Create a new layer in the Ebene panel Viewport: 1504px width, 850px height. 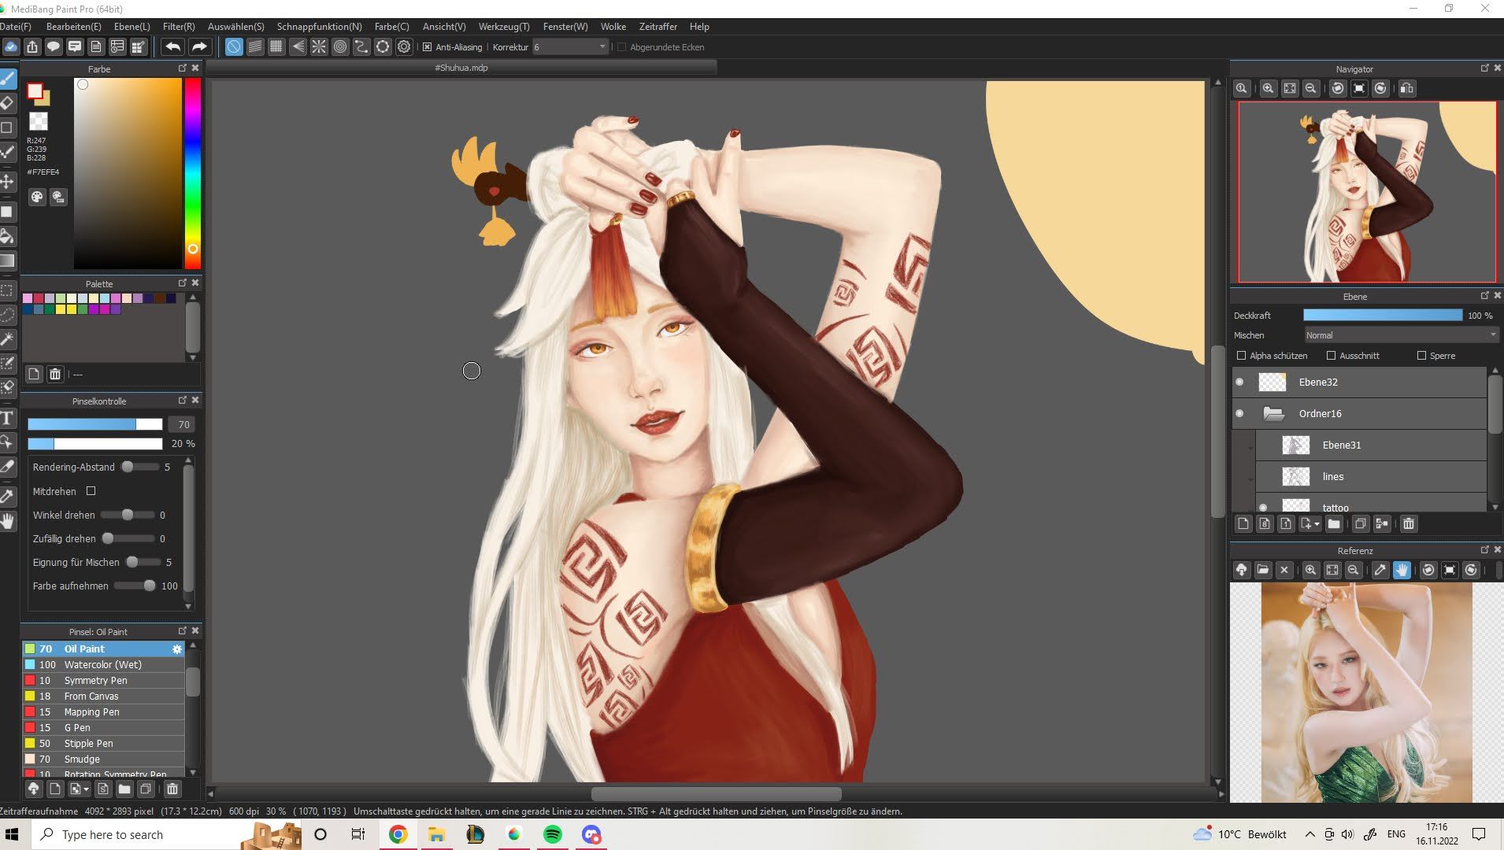point(1243,523)
